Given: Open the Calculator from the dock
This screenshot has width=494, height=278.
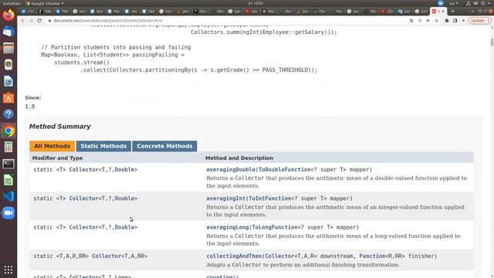Looking at the screenshot, I should coord(8,147).
